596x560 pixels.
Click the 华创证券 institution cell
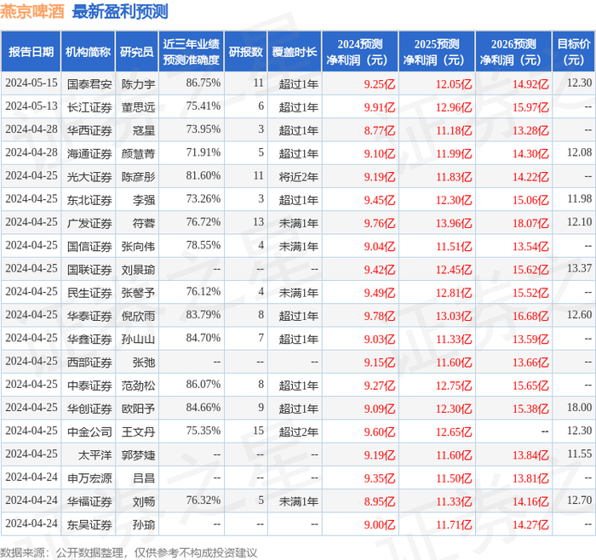tap(89, 409)
